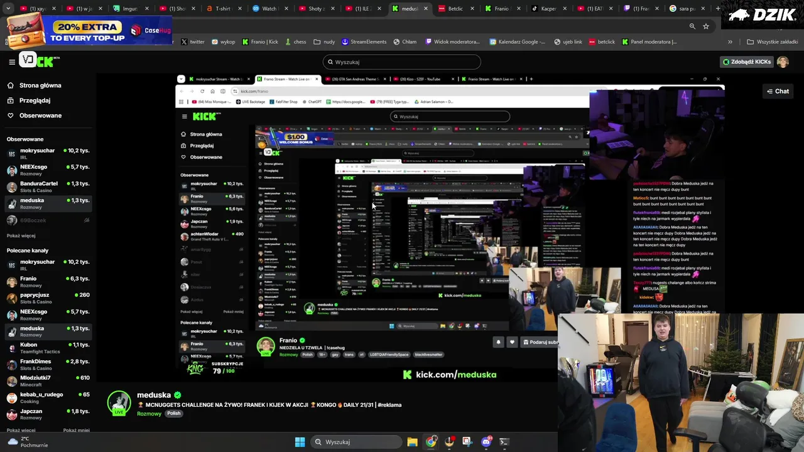Open Snipping Tool from taskbar
Image resolution: width=804 pixels, height=452 pixels.
click(467, 442)
